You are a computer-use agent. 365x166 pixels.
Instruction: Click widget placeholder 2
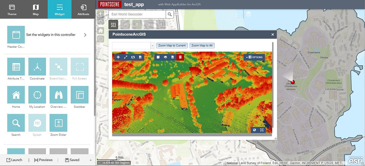pos(137,25)
